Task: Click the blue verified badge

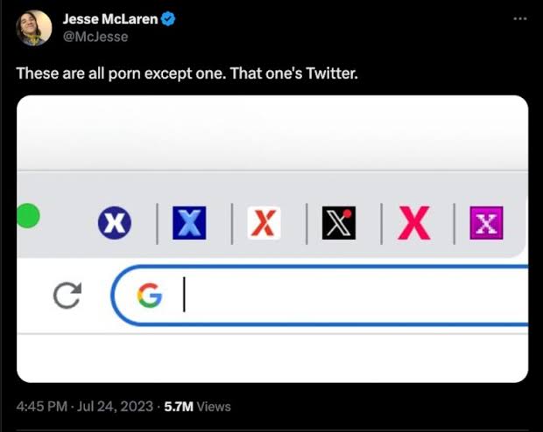Action: click(167, 19)
